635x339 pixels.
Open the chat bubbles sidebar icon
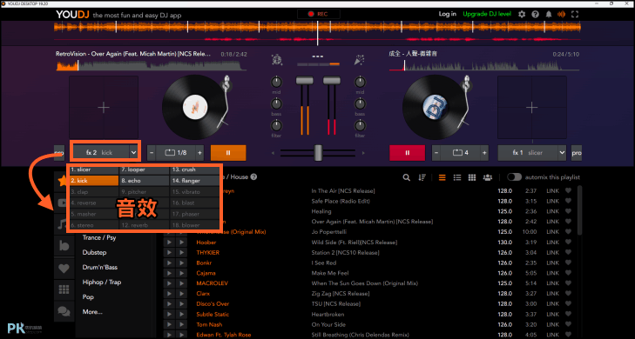coord(64,311)
